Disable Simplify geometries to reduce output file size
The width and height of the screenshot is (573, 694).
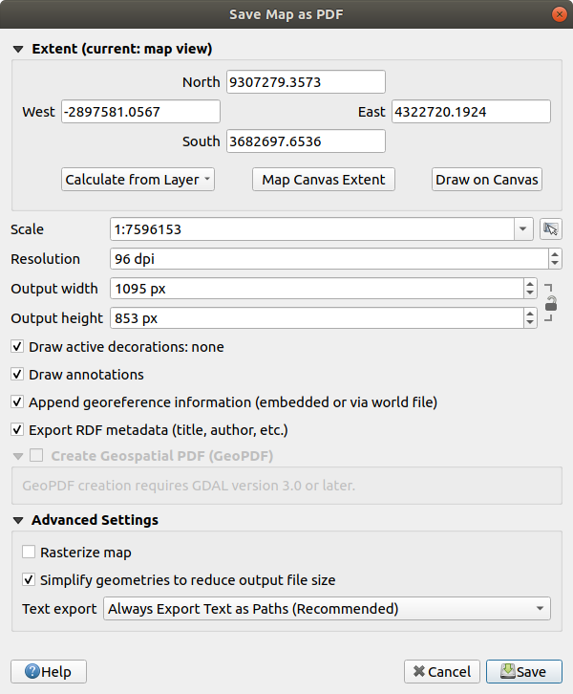(x=29, y=579)
